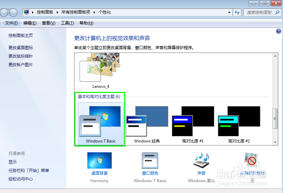
Task: Open 更改桌面图标 link
Action: tap(21, 47)
